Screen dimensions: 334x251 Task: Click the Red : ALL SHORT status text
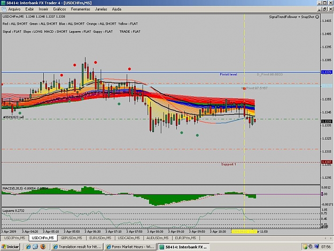point(15,24)
